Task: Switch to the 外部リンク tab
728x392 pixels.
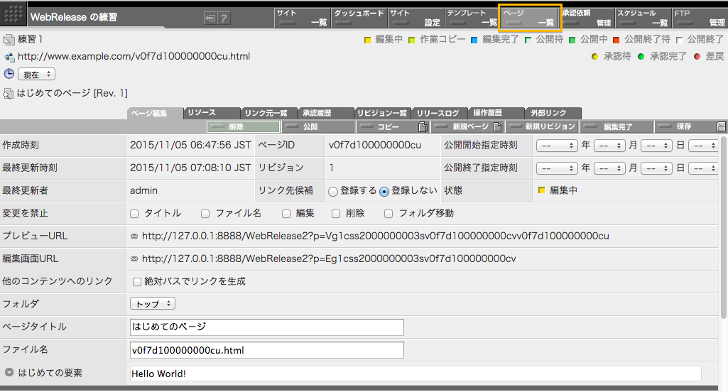Action: [x=553, y=113]
